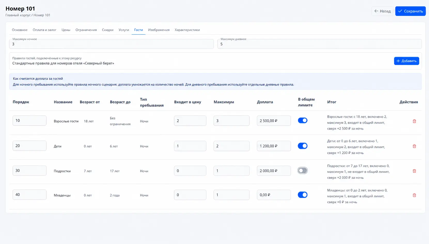The height and width of the screenshot is (244, 429).
Task: Click the Главный корпус / Номер 101 breadcrumb
Action: (x=28, y=15)
